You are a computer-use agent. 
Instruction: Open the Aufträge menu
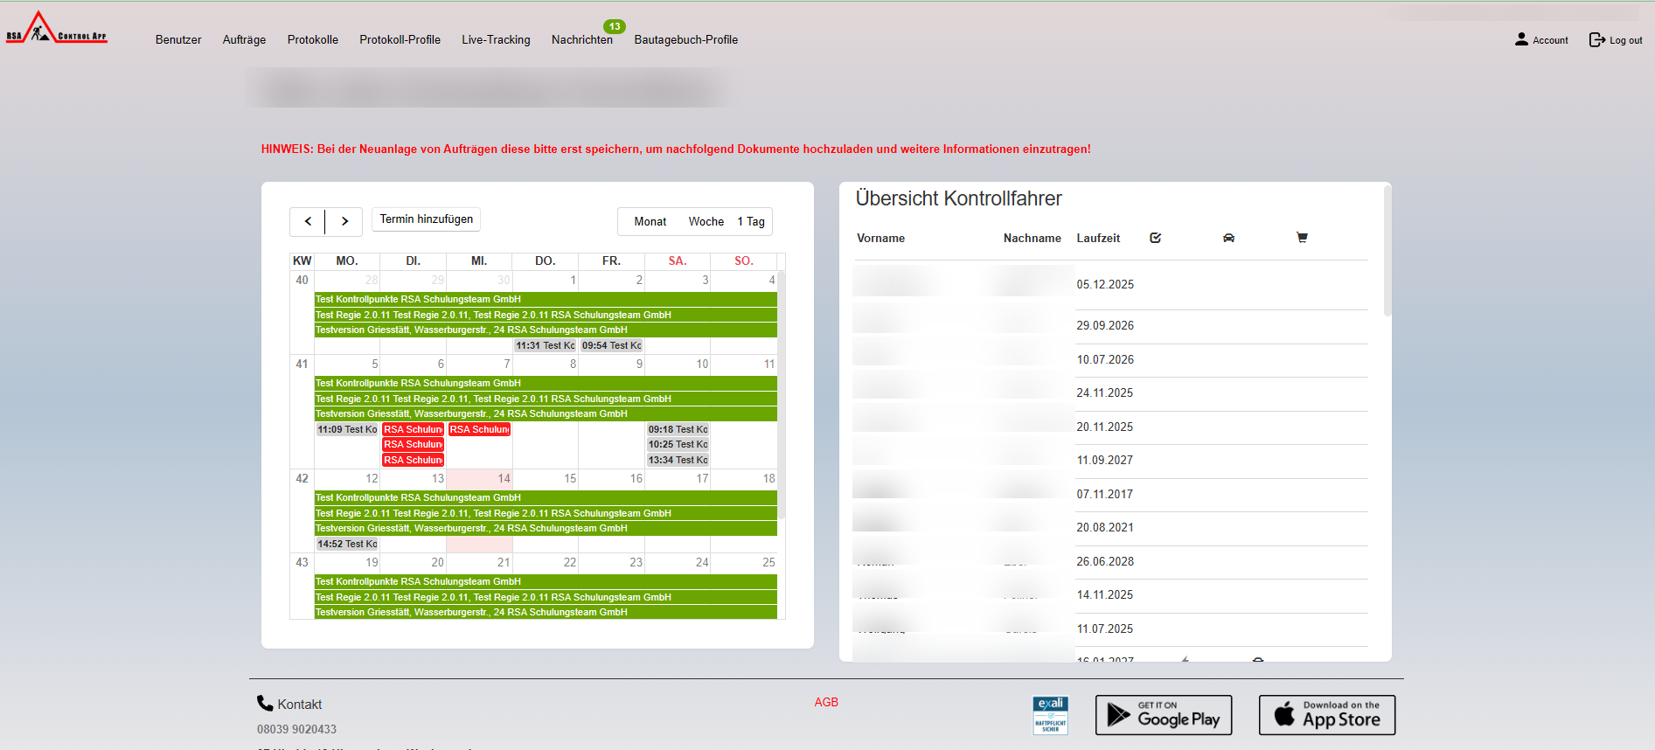(244, 40)
